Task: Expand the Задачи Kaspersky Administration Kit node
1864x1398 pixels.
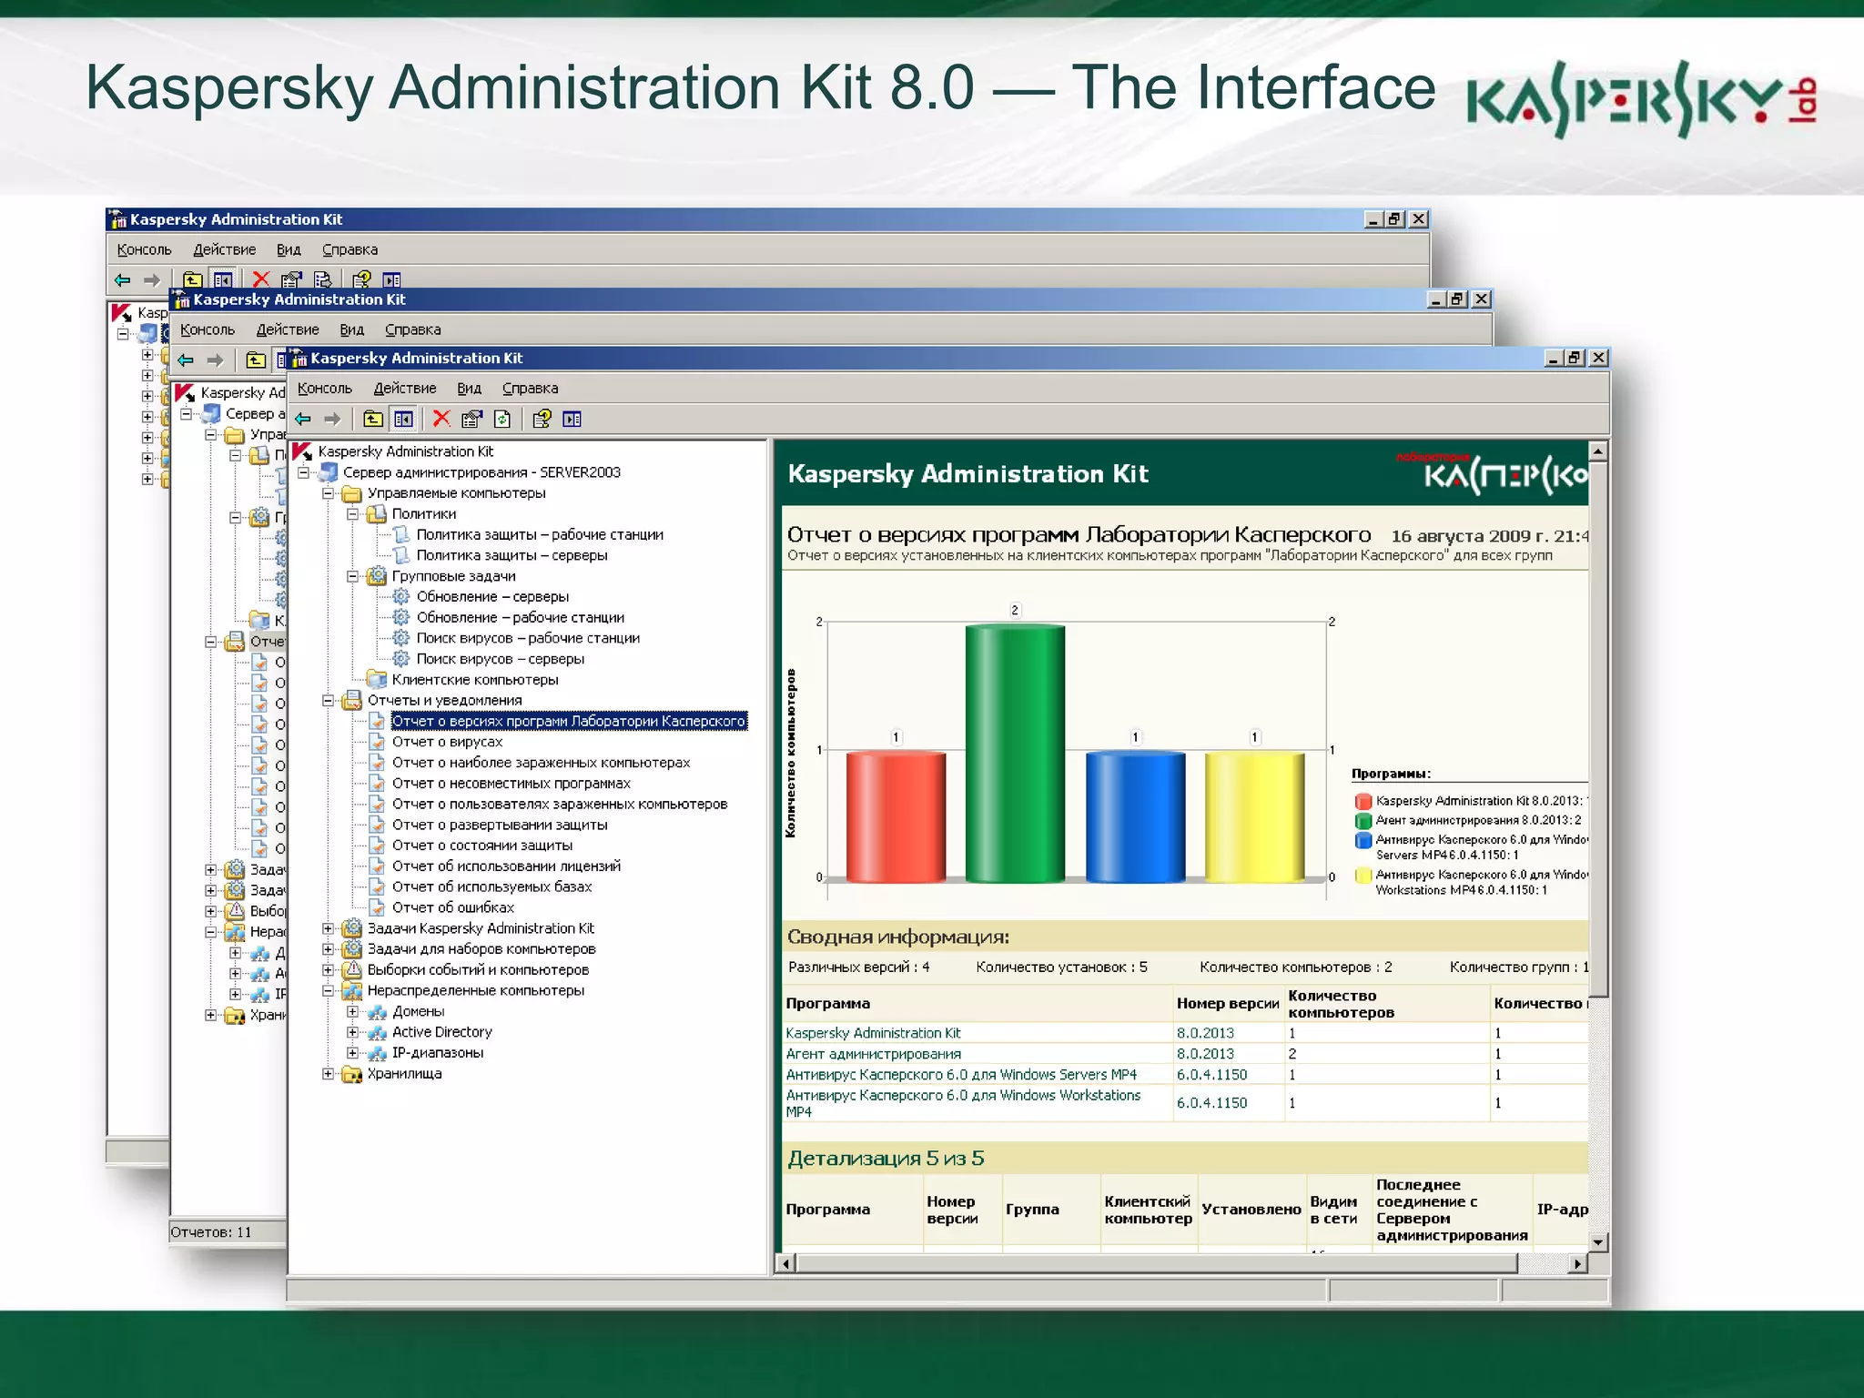Action: (329, 928)
